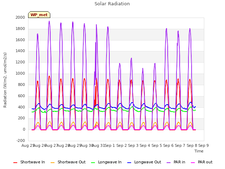The height and width of the screenshot is (169, 225).
Task: Click the blue Longwave Out legend swatch
Action: 129,163
